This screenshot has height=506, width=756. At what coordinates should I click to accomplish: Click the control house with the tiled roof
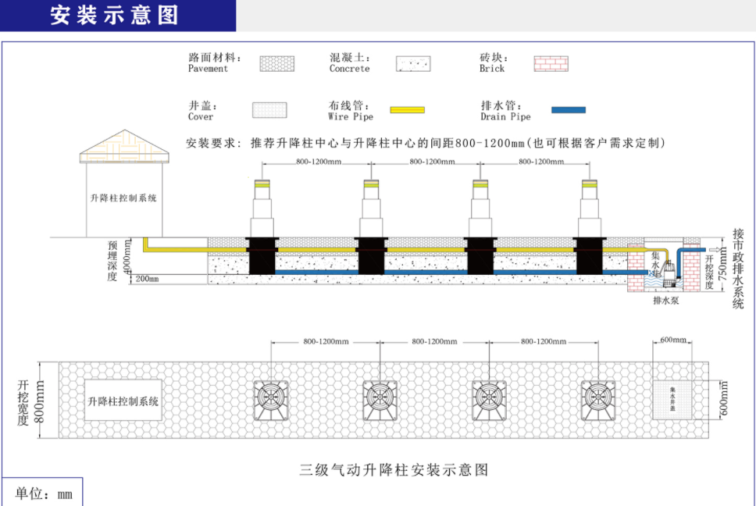pyautogui.click(x=124, y=184)
